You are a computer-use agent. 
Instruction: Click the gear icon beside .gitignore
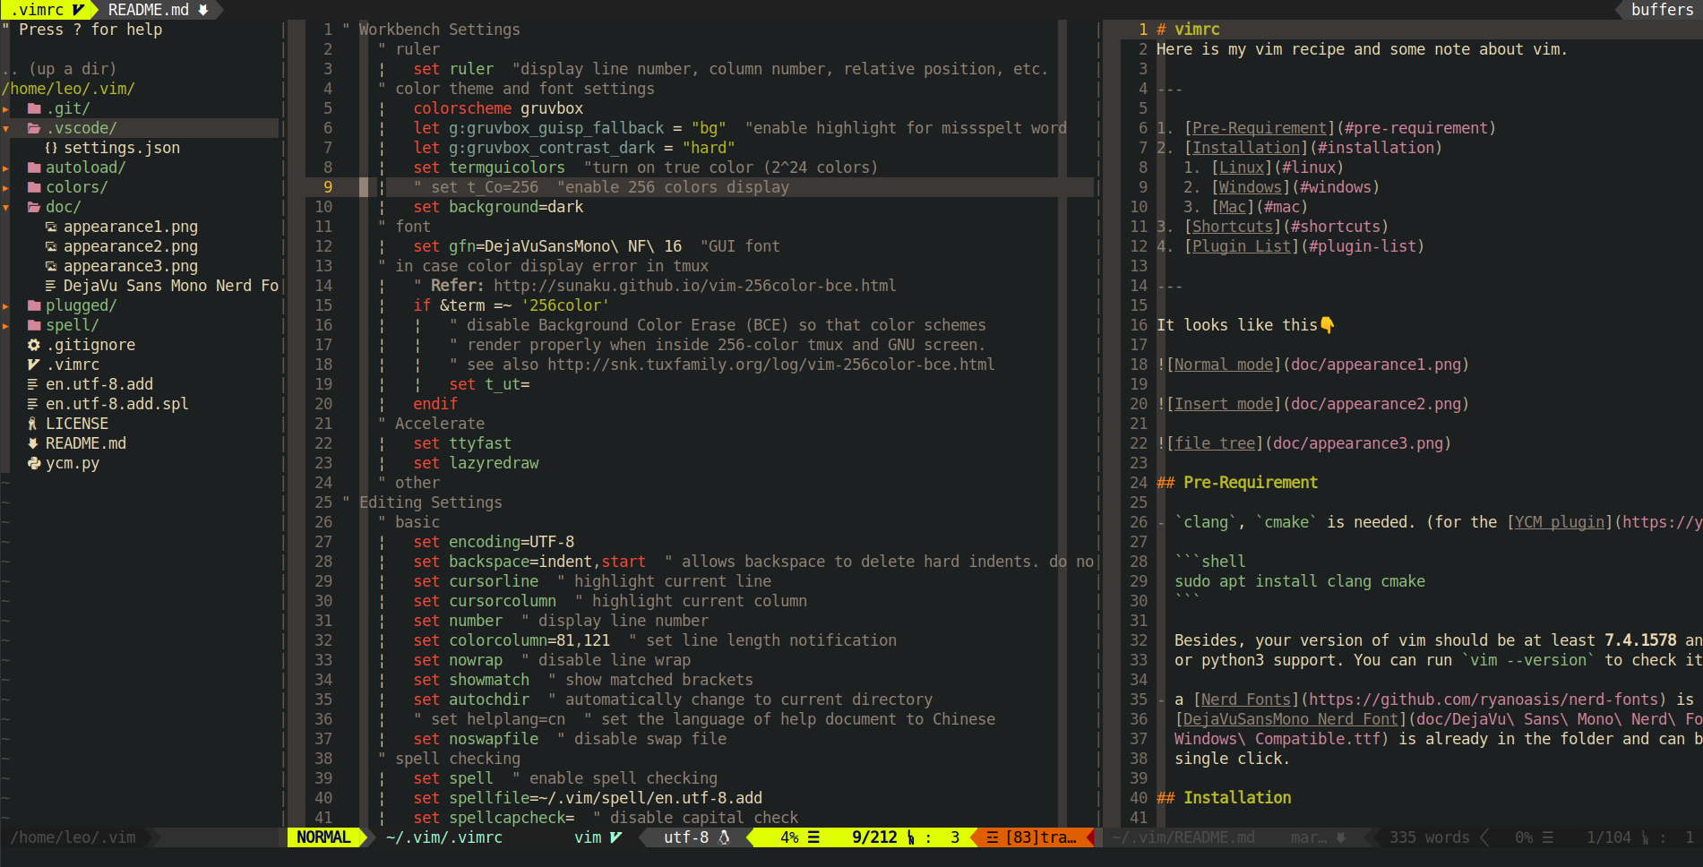[34, 345]
